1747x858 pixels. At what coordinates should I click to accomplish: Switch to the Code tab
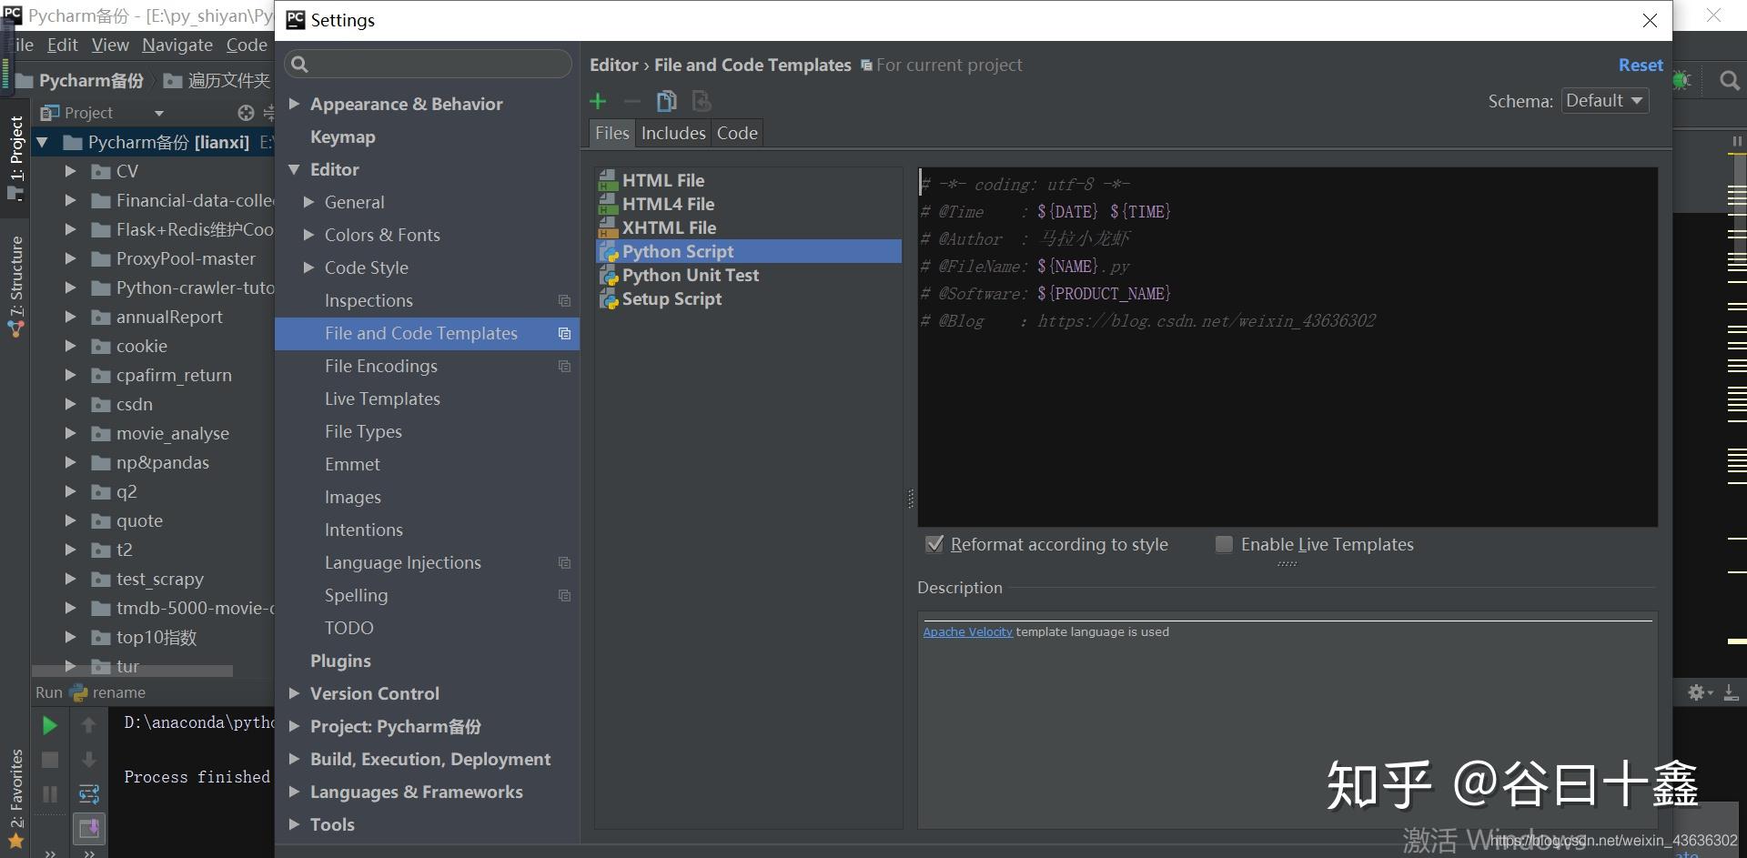click(x=737, y=133)
